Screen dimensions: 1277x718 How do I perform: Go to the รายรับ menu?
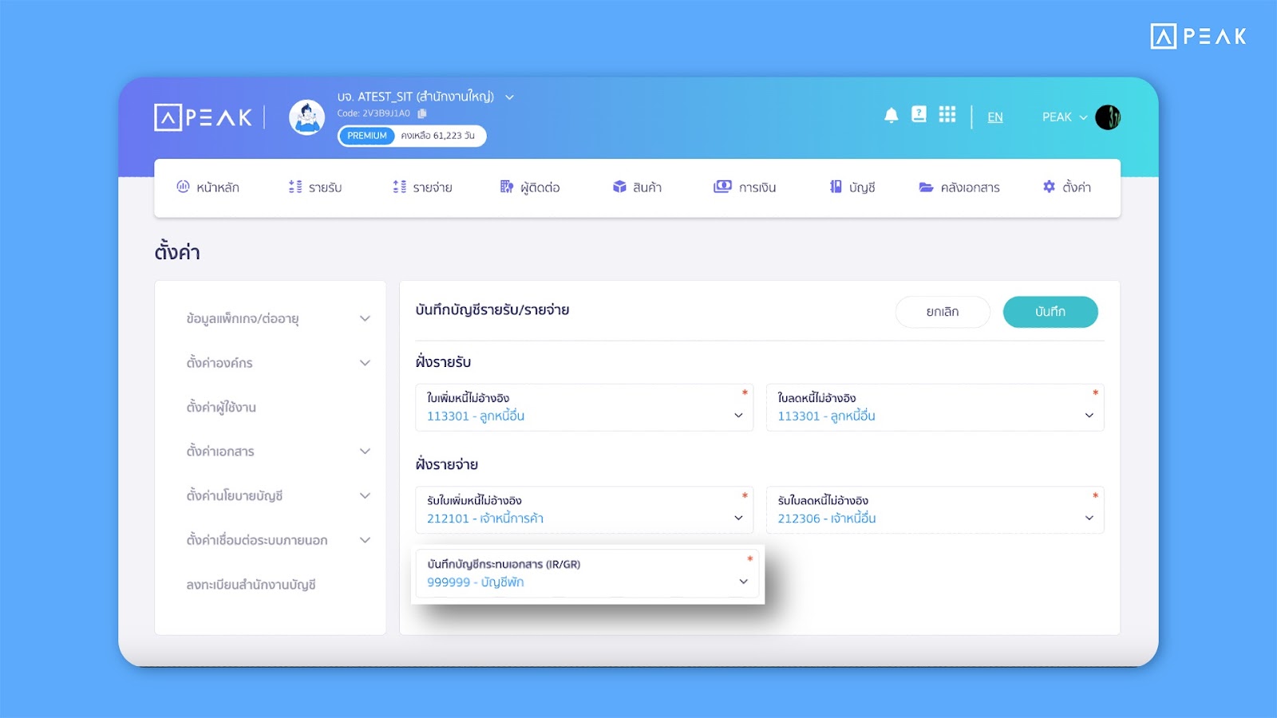pos(315,187)
